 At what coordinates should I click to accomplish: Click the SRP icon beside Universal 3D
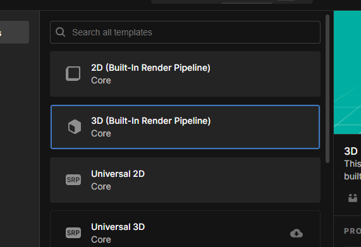(x=73, y=232)
